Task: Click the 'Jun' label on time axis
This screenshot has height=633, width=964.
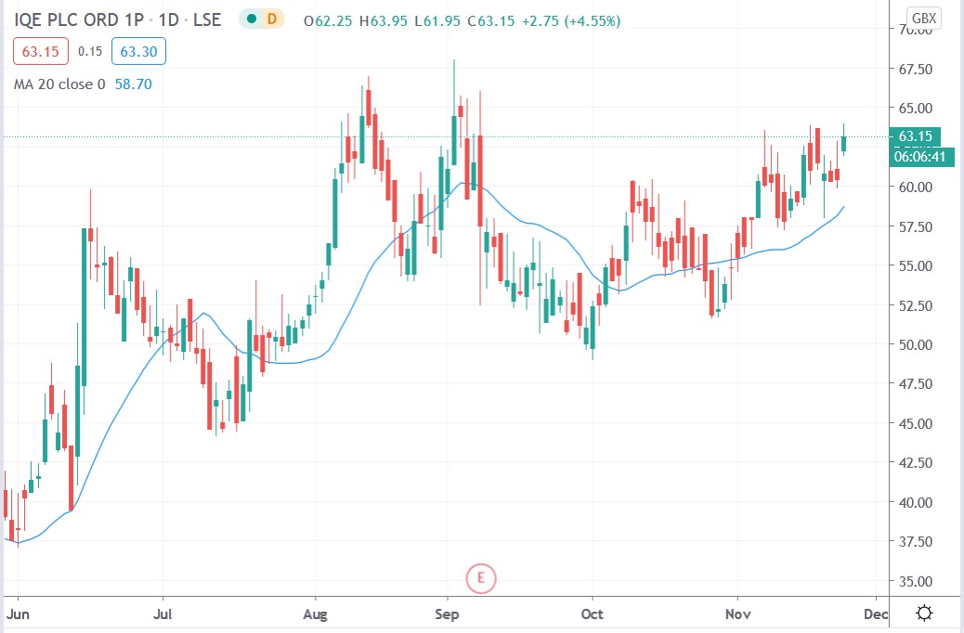Action: (18, 614)
